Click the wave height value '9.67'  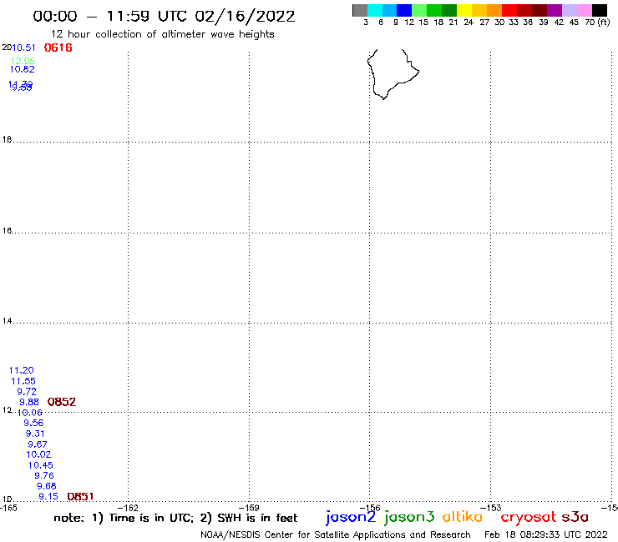pyautogui.click(x=38, y=444)
